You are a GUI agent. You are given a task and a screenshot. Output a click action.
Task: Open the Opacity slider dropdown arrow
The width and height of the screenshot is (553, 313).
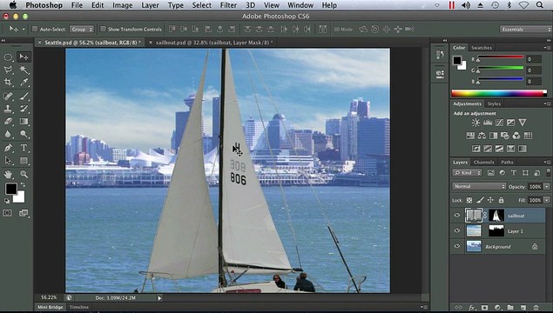click(547, 187)
